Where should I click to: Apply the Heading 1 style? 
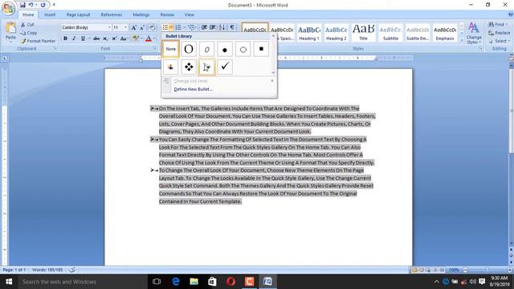[308, 32]
